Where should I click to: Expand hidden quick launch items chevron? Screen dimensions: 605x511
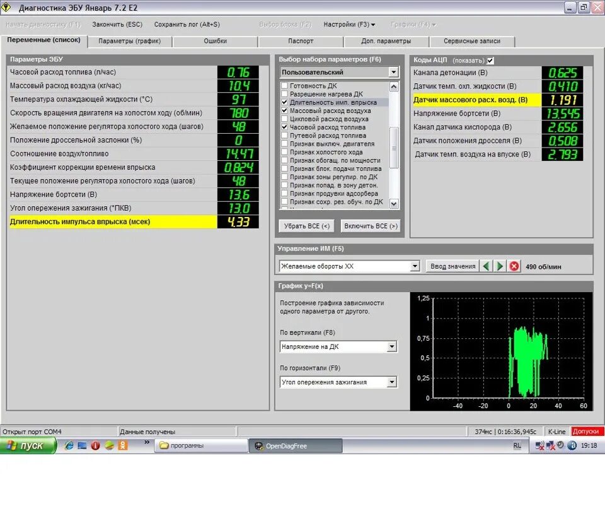(147, 442)
